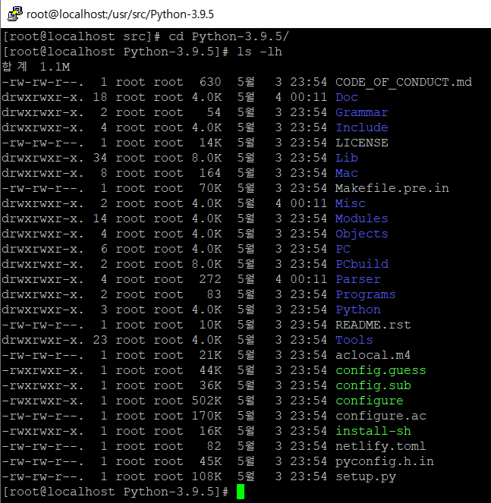Click the first prompt '[root@localhost src]#'

coord(81,36)
